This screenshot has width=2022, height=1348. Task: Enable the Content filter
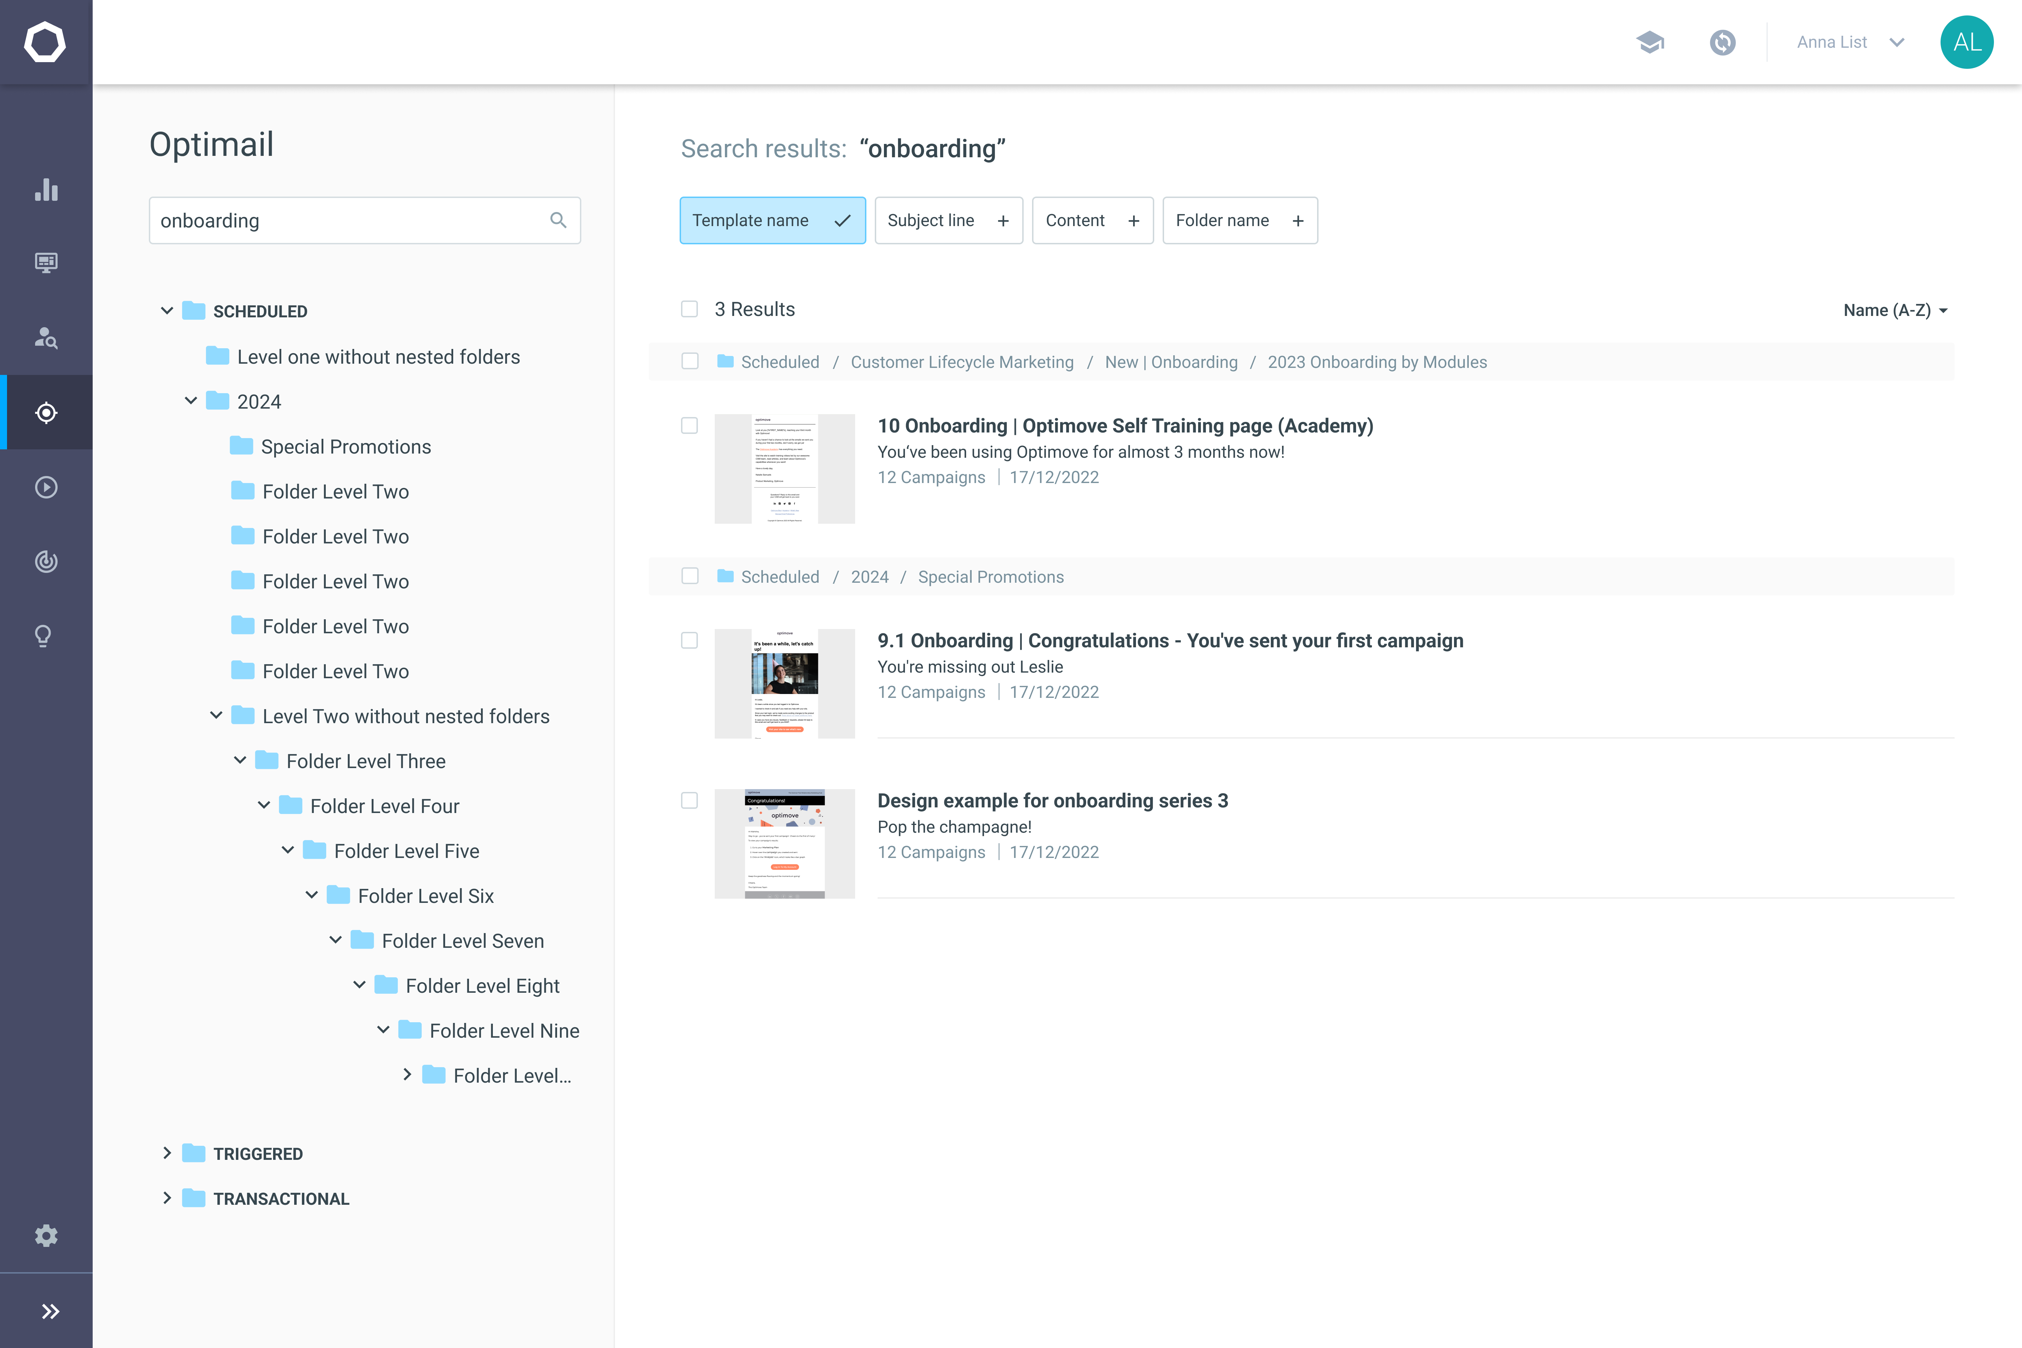pyautogui.click(x=1093, y=221)
